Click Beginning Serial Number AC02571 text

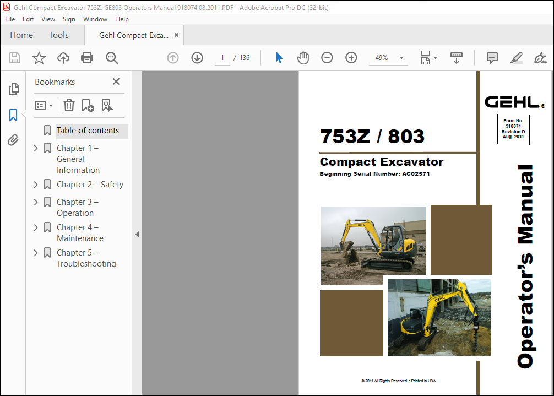[x=374, y=174]
